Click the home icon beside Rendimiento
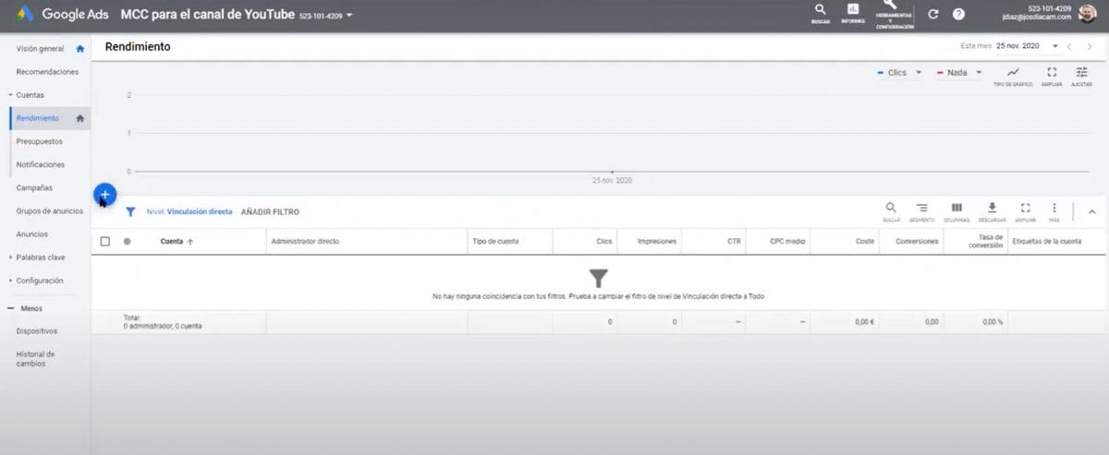1109x455 pixels. tap(80, 118)
